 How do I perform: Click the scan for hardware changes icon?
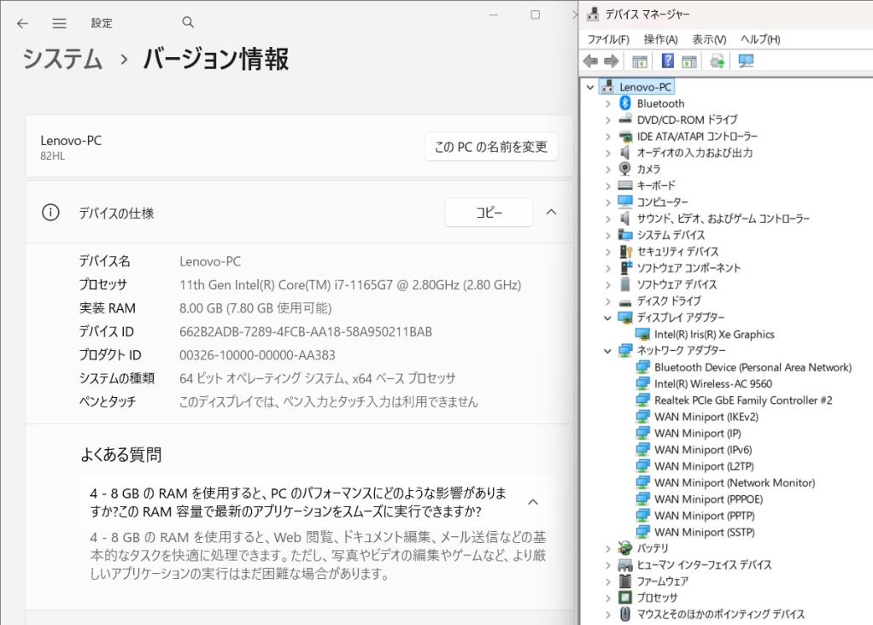click(x=746, y=61)
